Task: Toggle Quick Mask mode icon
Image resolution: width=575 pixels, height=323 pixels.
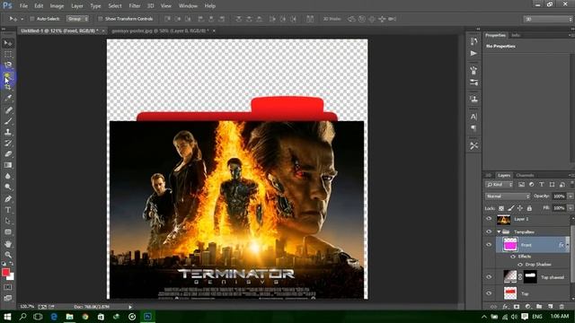Action: (8, 287)
